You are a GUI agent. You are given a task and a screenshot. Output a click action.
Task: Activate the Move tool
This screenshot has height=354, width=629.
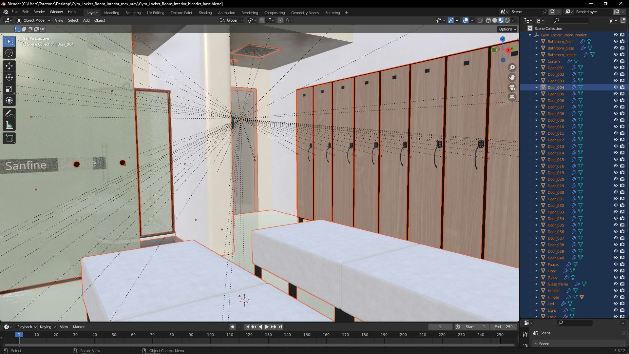pos(9,66)
